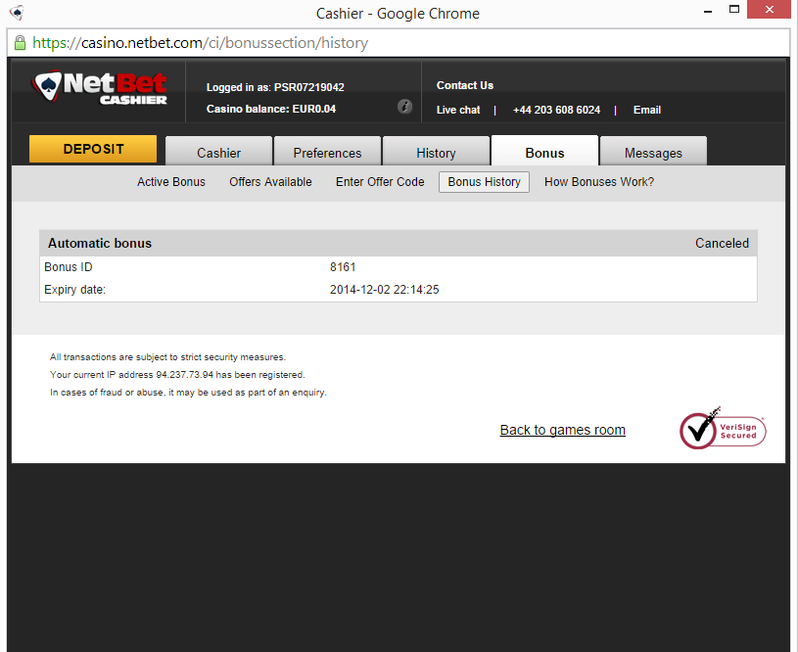798x652 pixels.
Task: Click the VeriSign Secured badge
Action: point(723,429)
